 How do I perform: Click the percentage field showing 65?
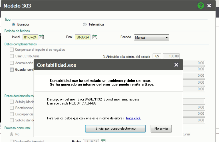pyautogui.click(x=157, y=56)
